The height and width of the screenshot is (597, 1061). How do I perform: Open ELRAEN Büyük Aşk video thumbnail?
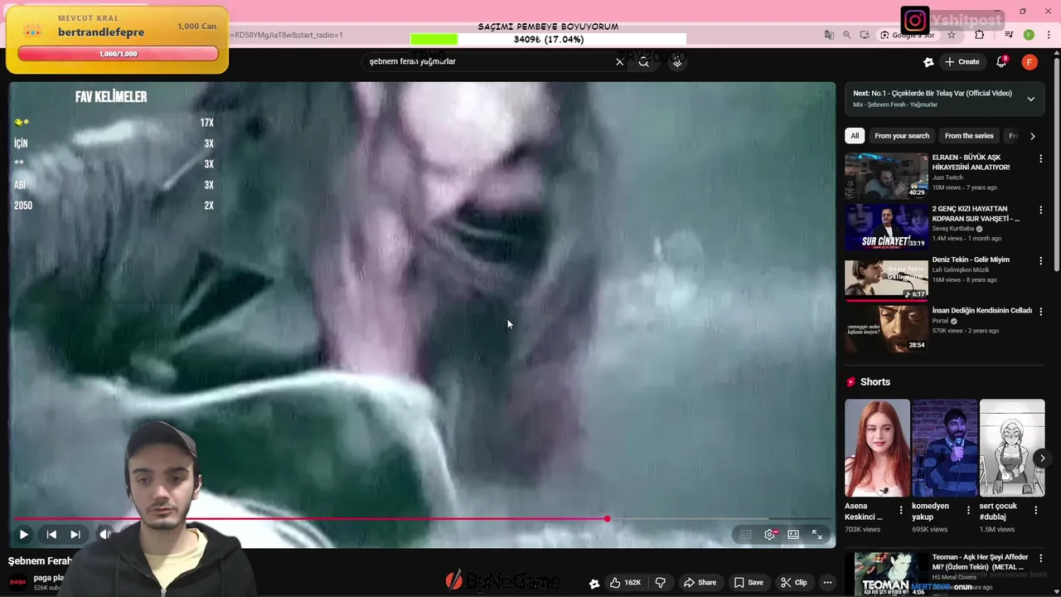[x=886, y=176]
